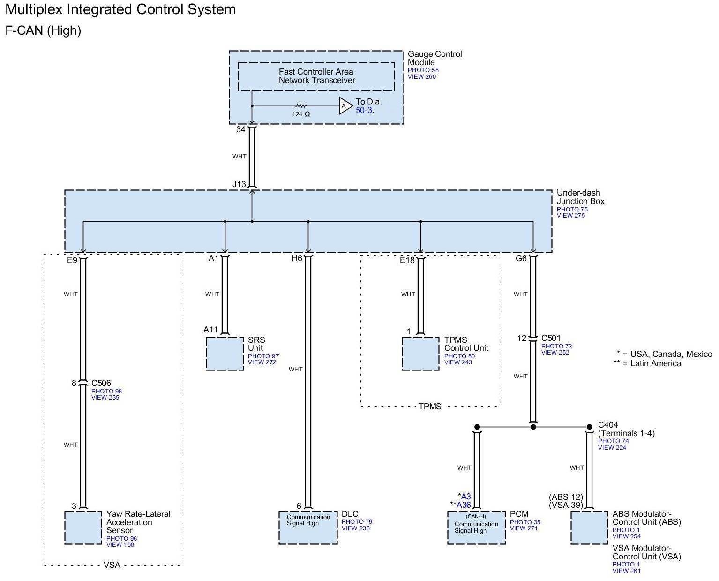Screen dimensions: 719x581
Task: Open VIEW 261 for VSA Modulator-Control Unit
Action: click(x=626, y=571)
